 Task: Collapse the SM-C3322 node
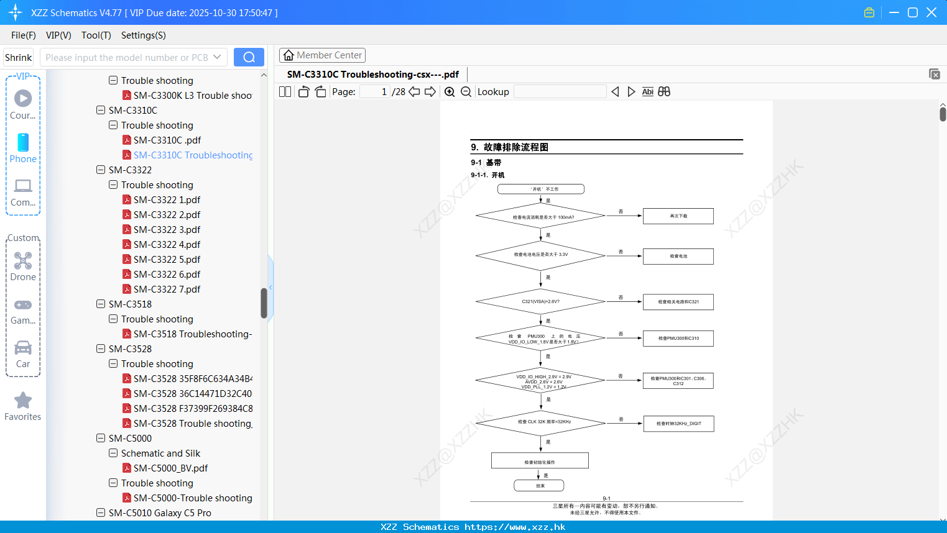(x=101, y=170)
